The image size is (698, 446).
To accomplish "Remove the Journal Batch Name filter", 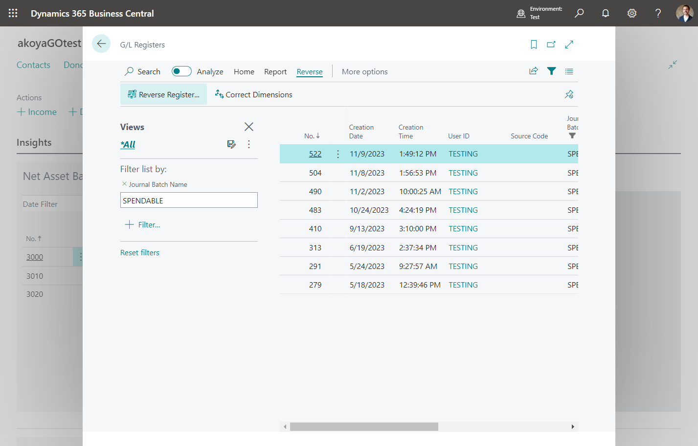I will click(x=124, y=184).
